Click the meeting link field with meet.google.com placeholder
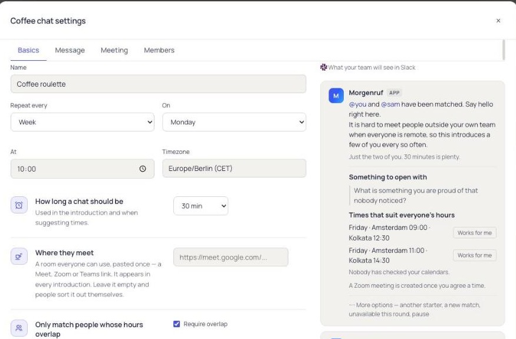 [231, 258]
